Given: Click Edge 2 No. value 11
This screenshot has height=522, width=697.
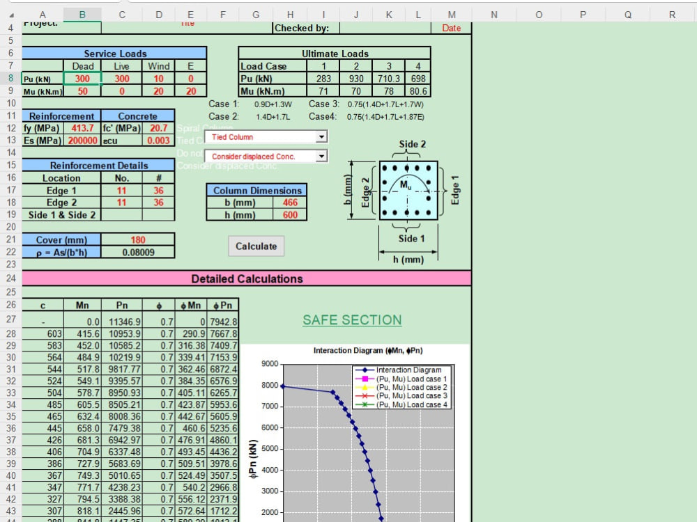Looking at the screenshot, I should (x=122, y=203).
